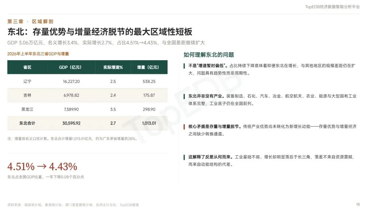
Task: Click the GDP value 7,389.90
Action: [x=71, y=109]
